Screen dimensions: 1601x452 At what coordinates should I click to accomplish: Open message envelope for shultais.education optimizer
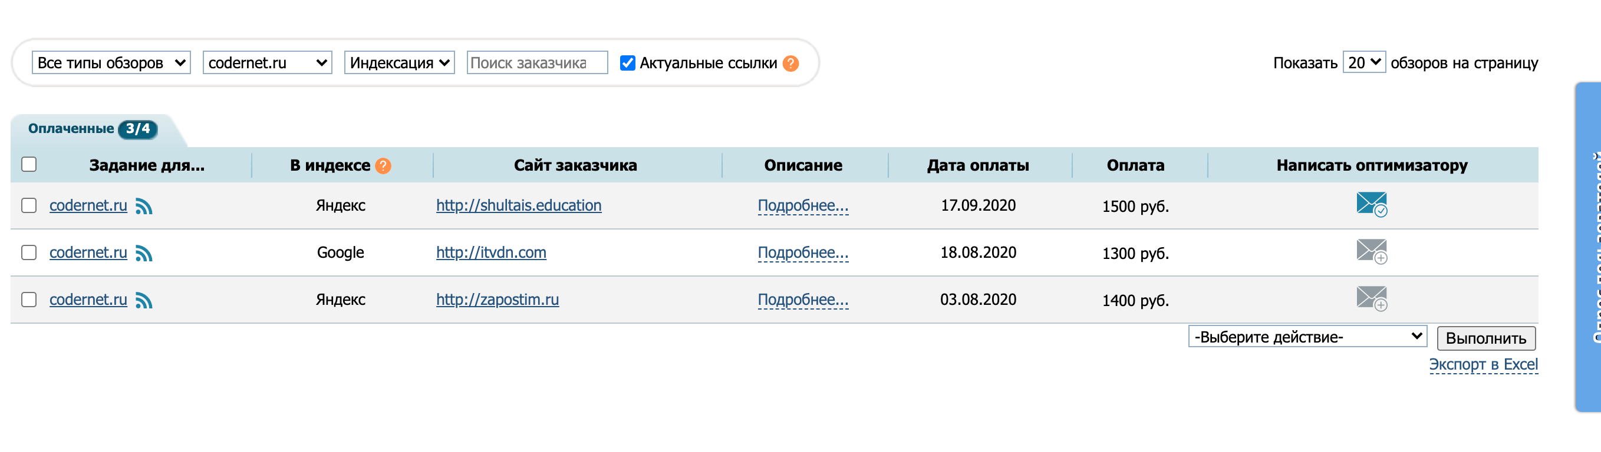1372,204
